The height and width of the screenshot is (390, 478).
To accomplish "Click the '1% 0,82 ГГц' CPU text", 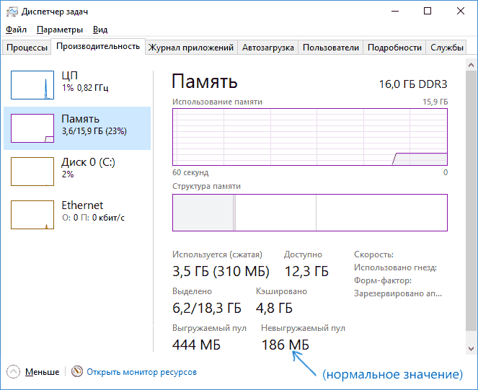I will (x=85, y=88).
